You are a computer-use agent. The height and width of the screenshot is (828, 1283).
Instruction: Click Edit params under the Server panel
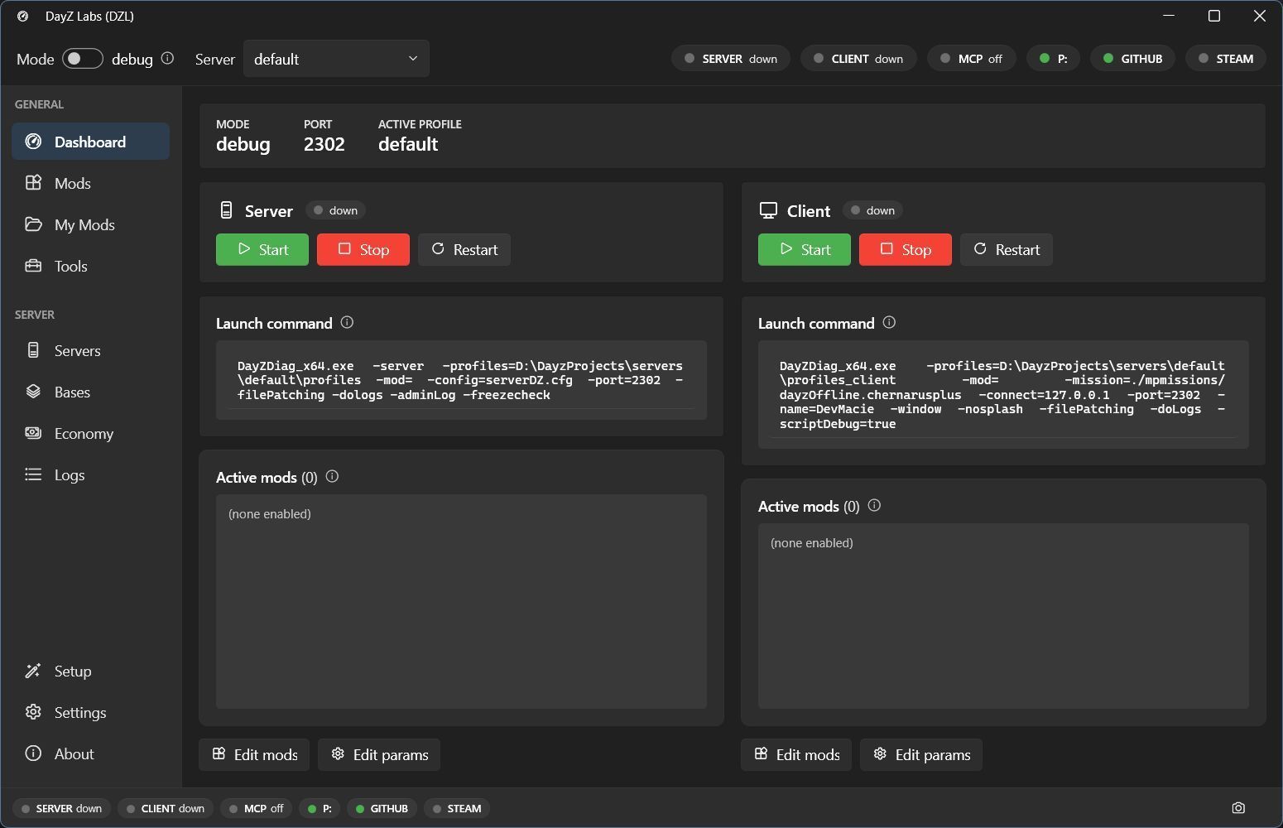coord(379,754)
